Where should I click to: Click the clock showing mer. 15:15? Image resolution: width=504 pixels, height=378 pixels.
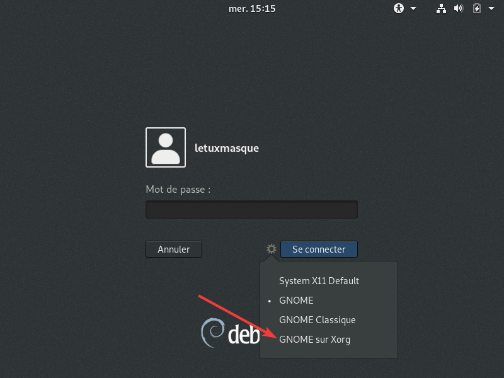point(252,9)
